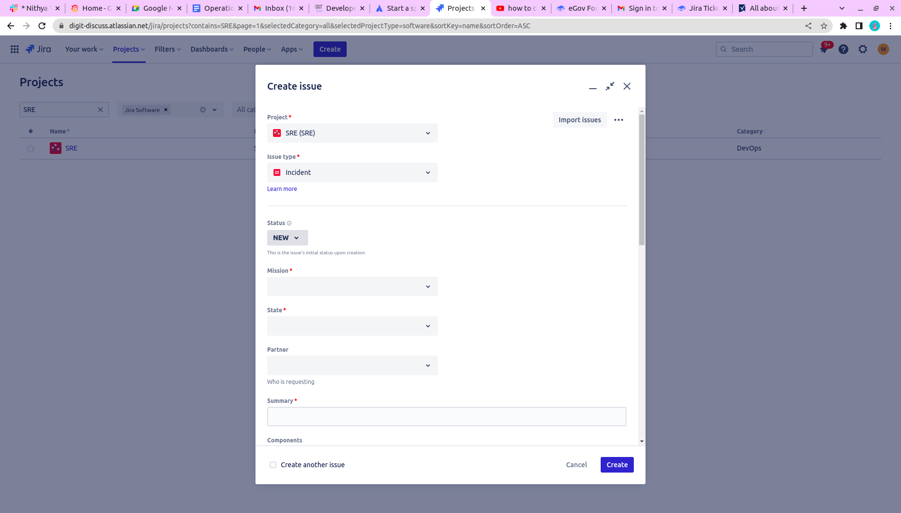The height and width of the screenshot is (513, 901).
Task: Open the Jira settings gear icon
Action: [863, 49]
